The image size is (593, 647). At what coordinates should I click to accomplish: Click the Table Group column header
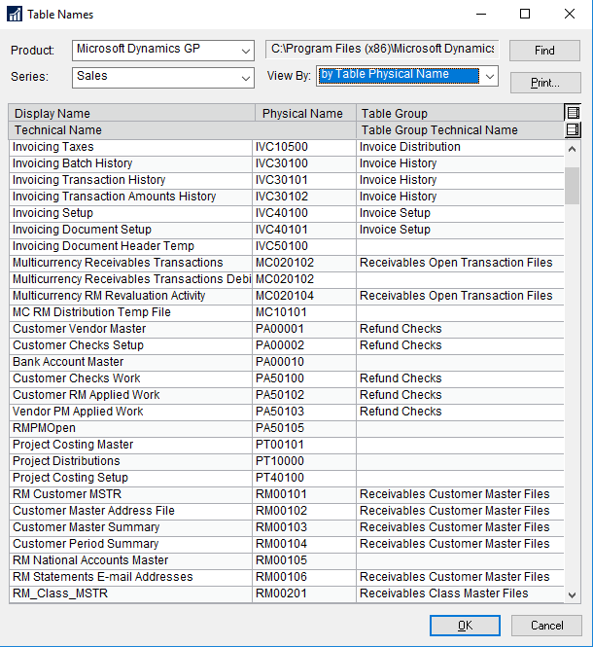coord(459,113)
